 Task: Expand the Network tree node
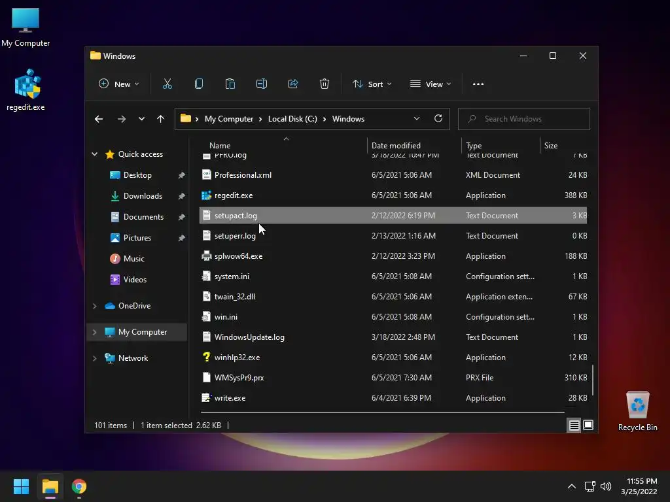click(94, 358)
